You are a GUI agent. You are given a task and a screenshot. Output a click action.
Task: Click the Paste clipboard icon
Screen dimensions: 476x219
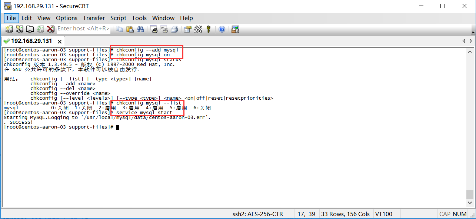coord(130,29)
